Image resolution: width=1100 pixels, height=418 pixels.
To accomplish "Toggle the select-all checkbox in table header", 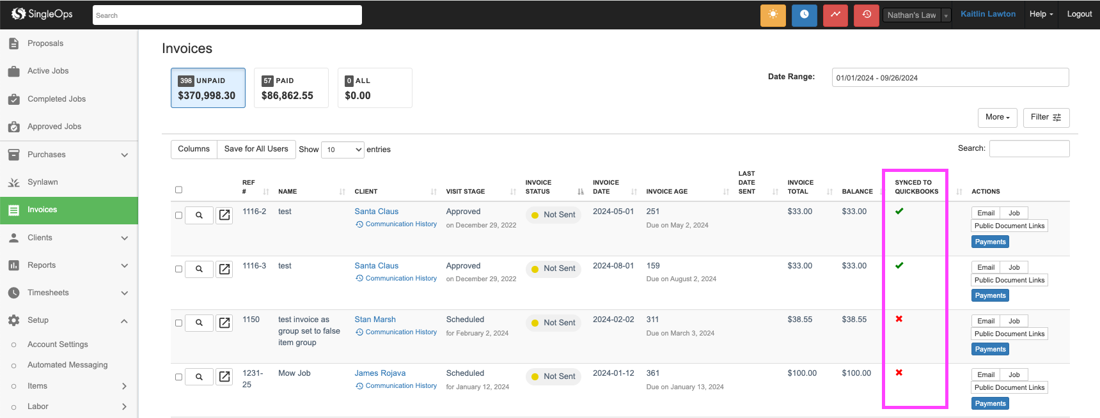I will pyautogui.click(x=178, y=190).
